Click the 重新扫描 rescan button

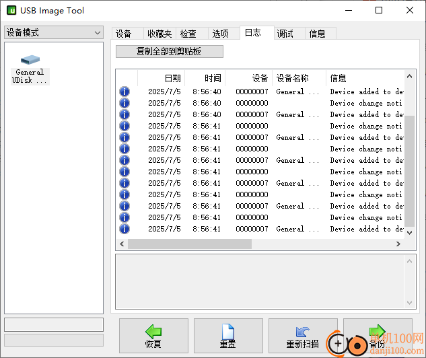click(303, 336)
